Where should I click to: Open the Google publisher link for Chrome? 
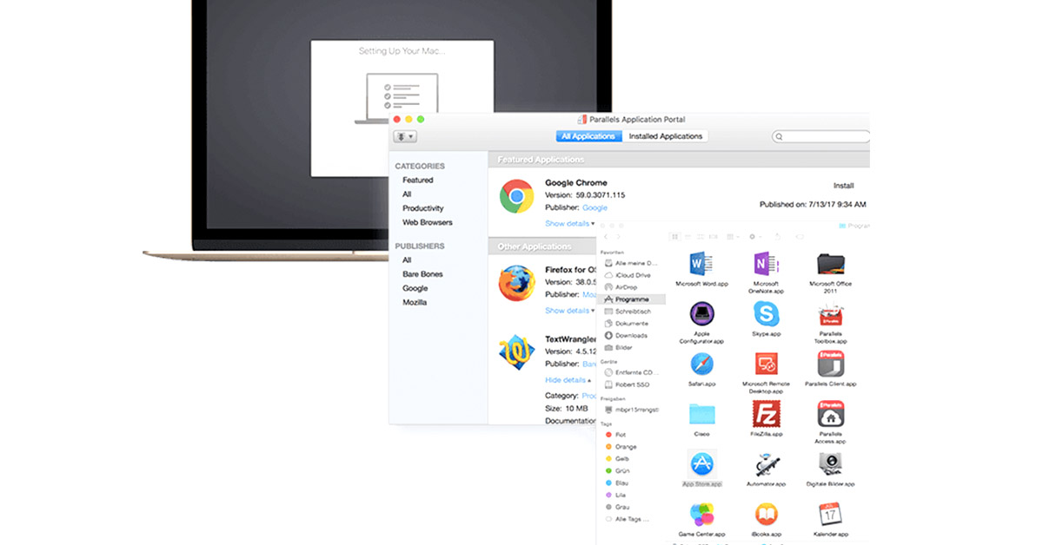(x=595, y=207)
